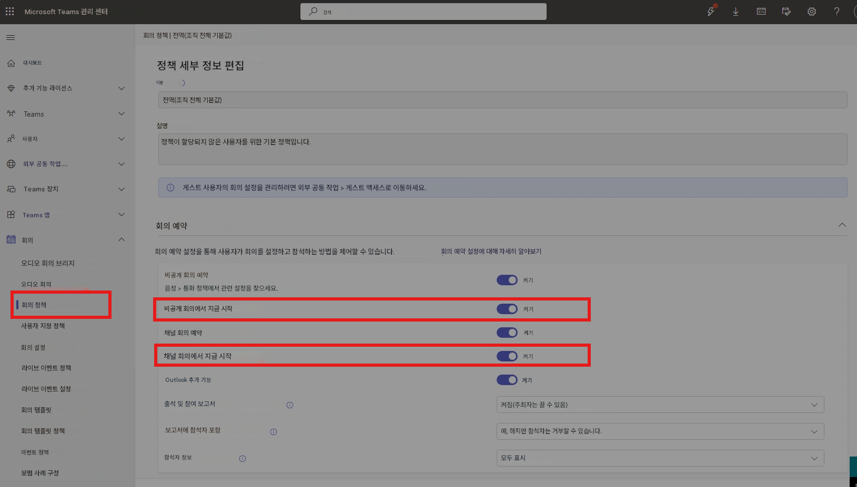Click the 외부 공동 작업 globe icon
The image size is (857, 487).
(11, 164)
